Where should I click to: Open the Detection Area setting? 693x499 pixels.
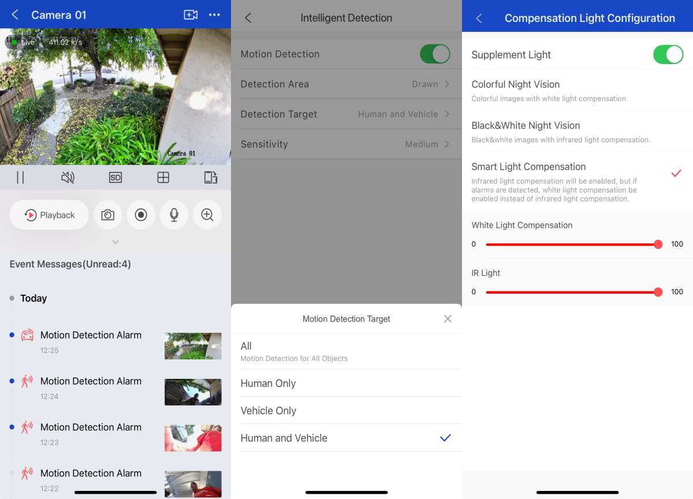[x=345, y=84]
